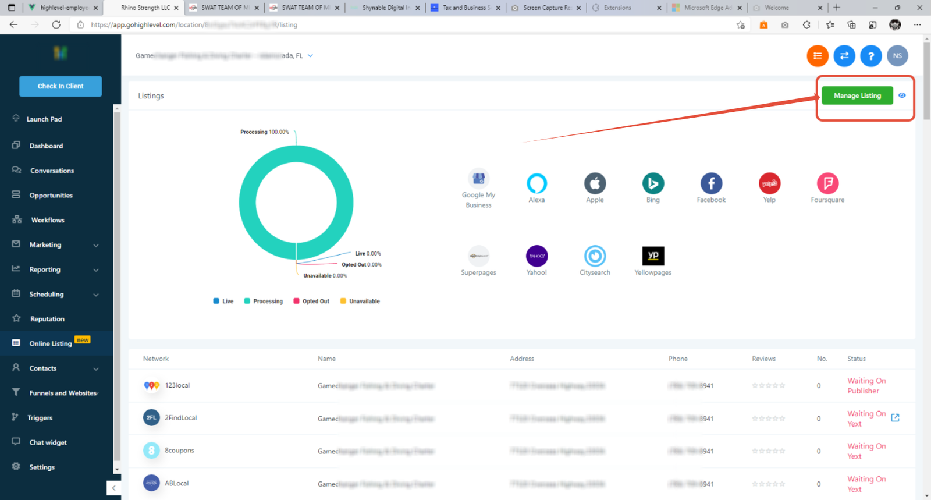
Task: Toggle the eye icon beside Manage Listing
Action: click(902, 95)
